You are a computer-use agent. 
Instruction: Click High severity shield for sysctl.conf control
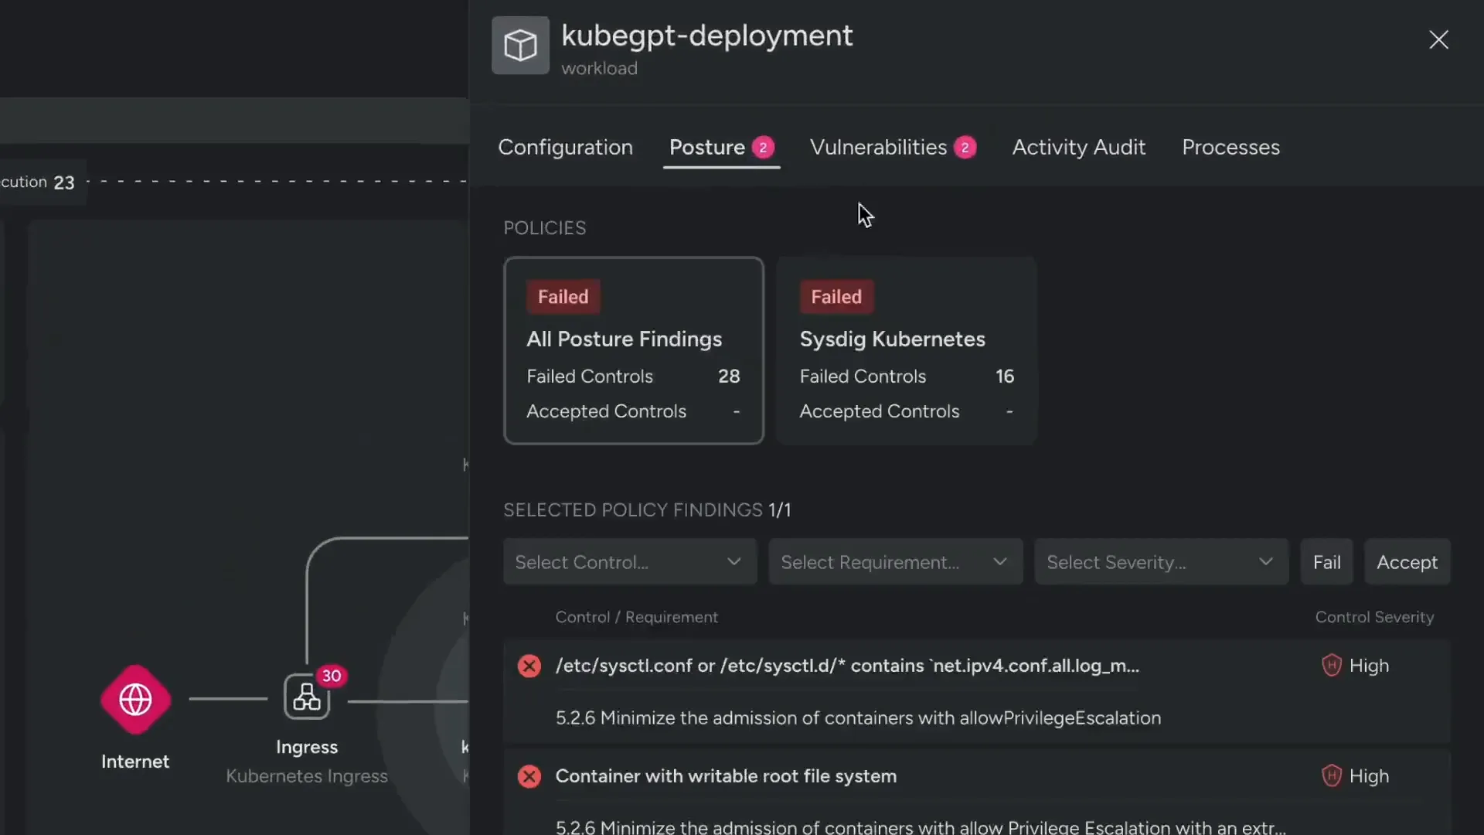1331,666
